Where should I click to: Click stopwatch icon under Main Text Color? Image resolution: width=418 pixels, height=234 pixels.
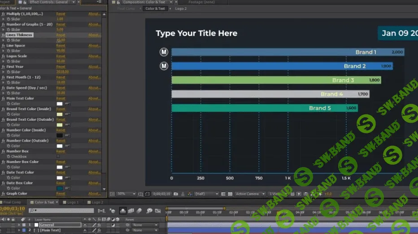[9, 103]
